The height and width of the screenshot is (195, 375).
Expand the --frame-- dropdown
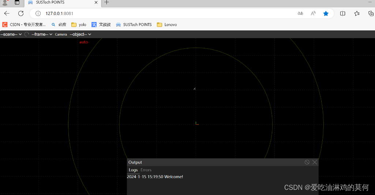tap(42, 34)
